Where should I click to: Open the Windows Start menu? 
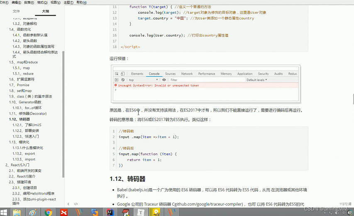[4, 212]
